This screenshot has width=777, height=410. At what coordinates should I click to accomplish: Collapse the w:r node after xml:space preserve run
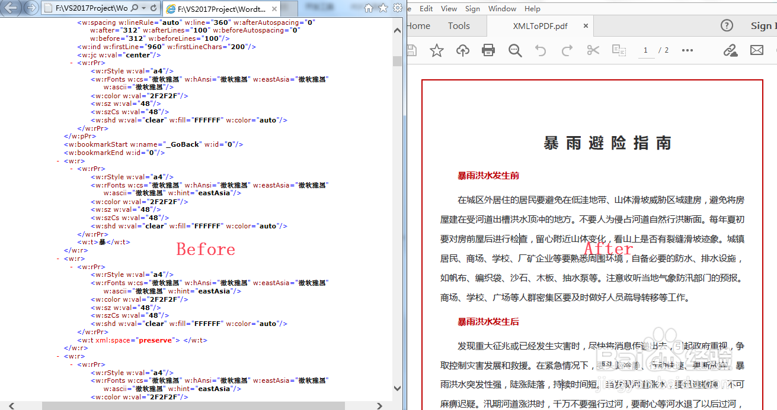[x=59, y=356]
